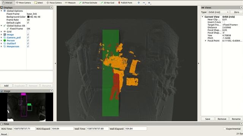Close the Displays panel
This screenshot has width=243, height=136.
coord(52,8)
